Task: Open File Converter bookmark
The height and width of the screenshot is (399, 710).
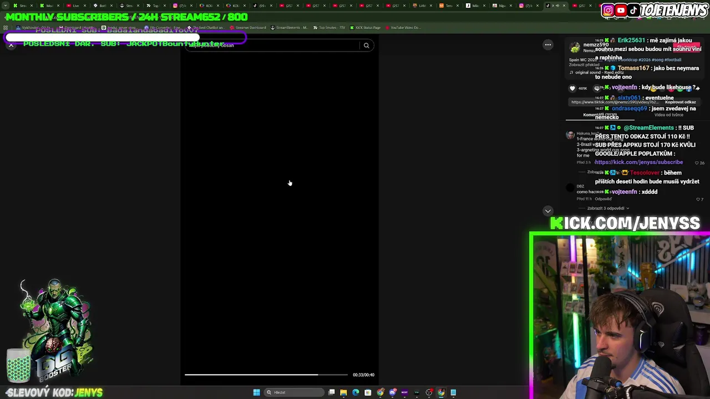Action: tap(162, 28)
